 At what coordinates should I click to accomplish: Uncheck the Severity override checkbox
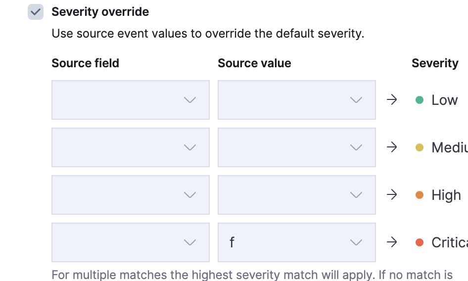(x=36, y=12)
